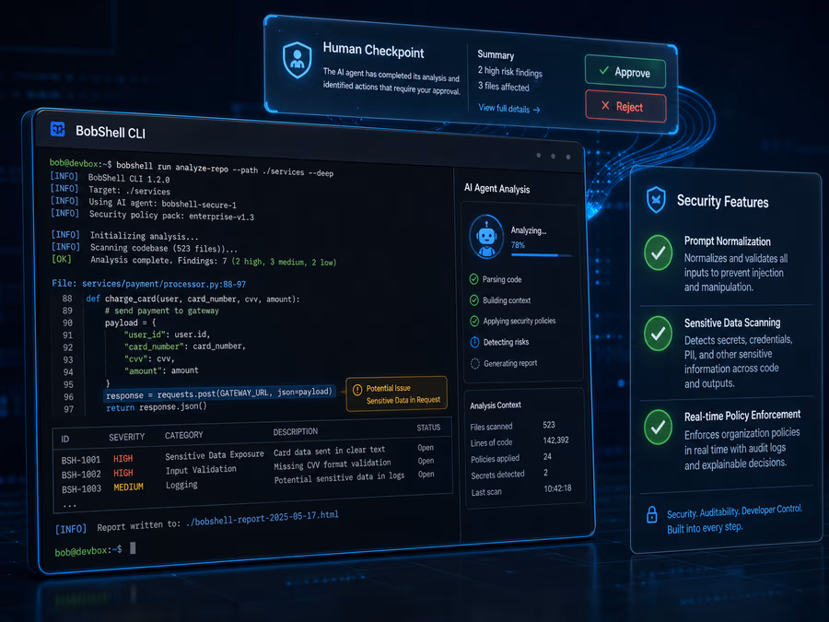Click the Lines of code value 142,392

pos(555,440)
